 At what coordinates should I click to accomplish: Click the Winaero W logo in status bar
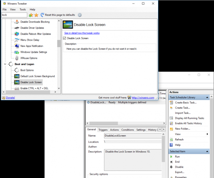coord(129,98)
